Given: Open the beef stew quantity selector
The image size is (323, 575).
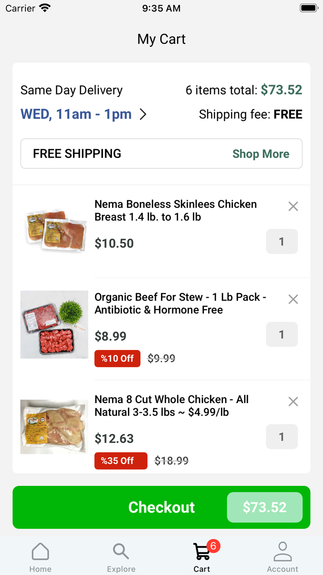Looking at the screenshot, I should 282,334.
